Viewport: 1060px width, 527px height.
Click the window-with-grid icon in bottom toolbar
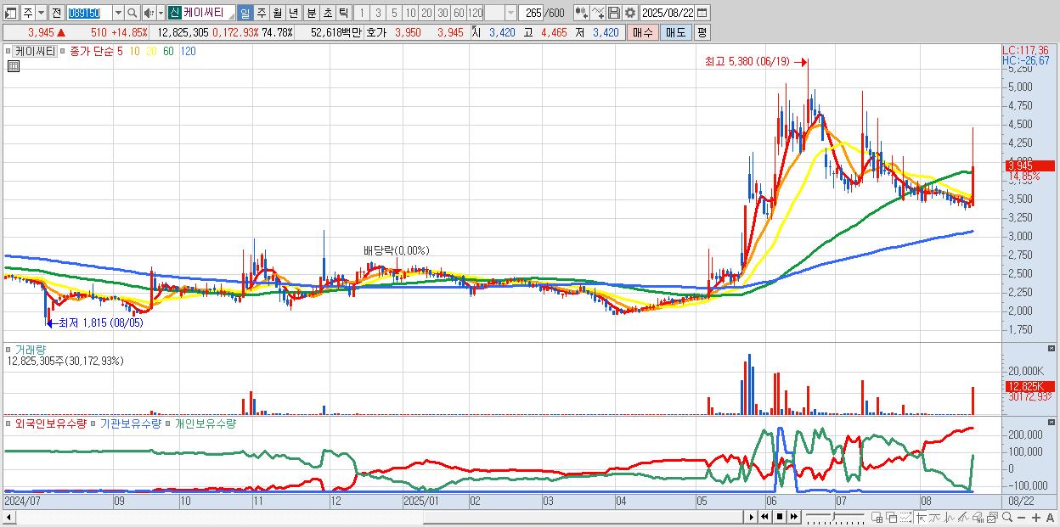pos(877,518)
